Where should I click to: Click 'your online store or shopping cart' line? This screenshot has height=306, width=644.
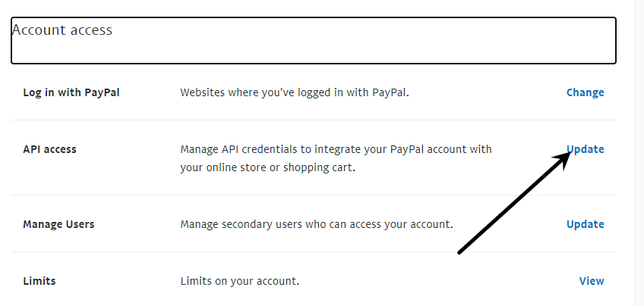[x=267, y=167]
